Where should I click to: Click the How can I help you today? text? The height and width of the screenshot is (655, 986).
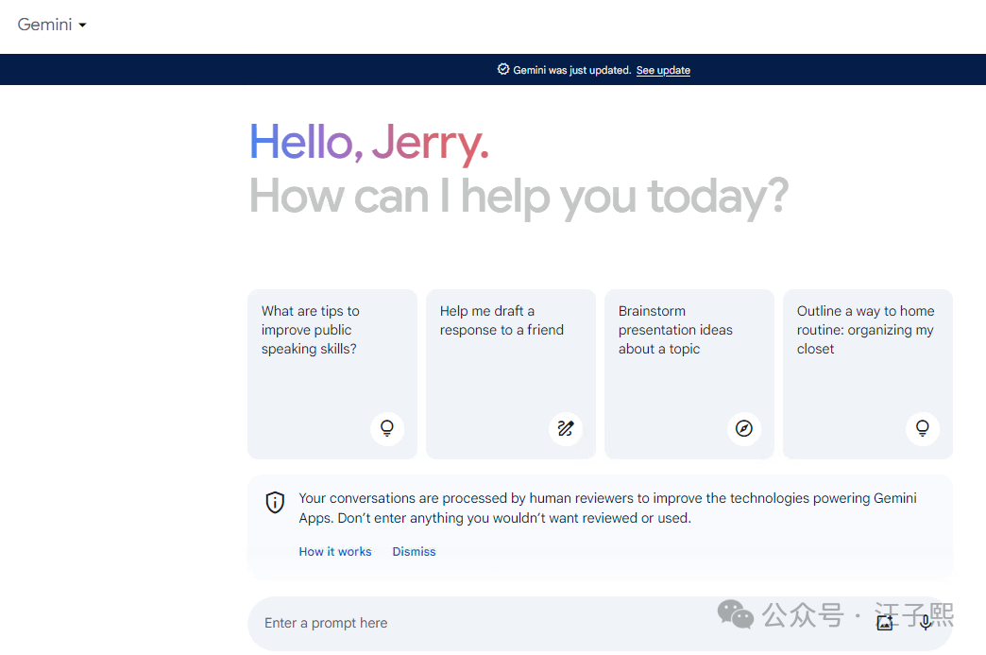coord(518,197)
